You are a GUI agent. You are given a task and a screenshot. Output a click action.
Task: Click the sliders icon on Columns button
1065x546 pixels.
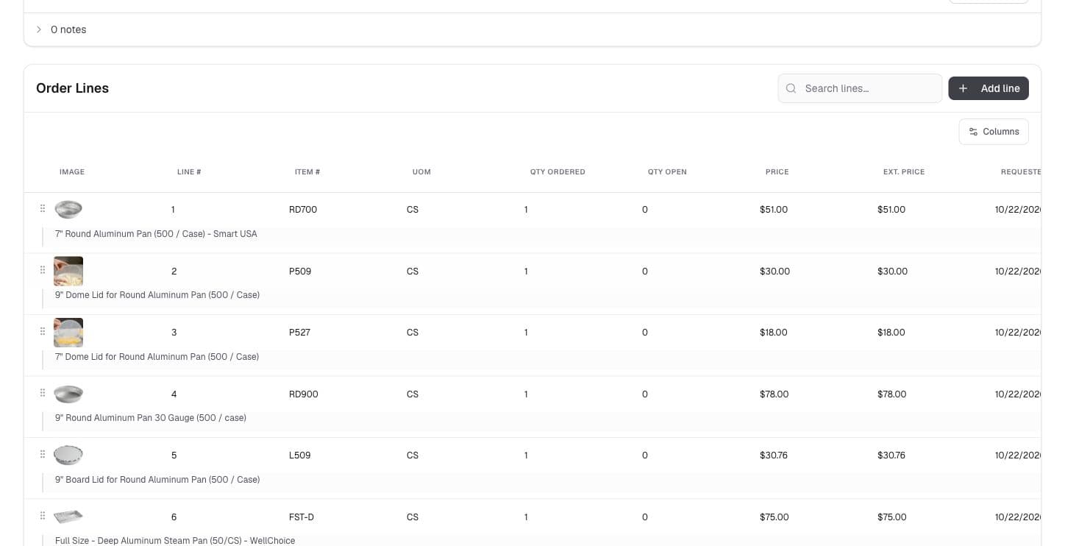tap(973, 132)
